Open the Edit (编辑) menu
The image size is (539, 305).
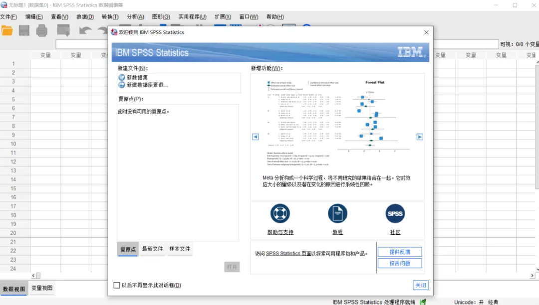[x=34, y=17]
